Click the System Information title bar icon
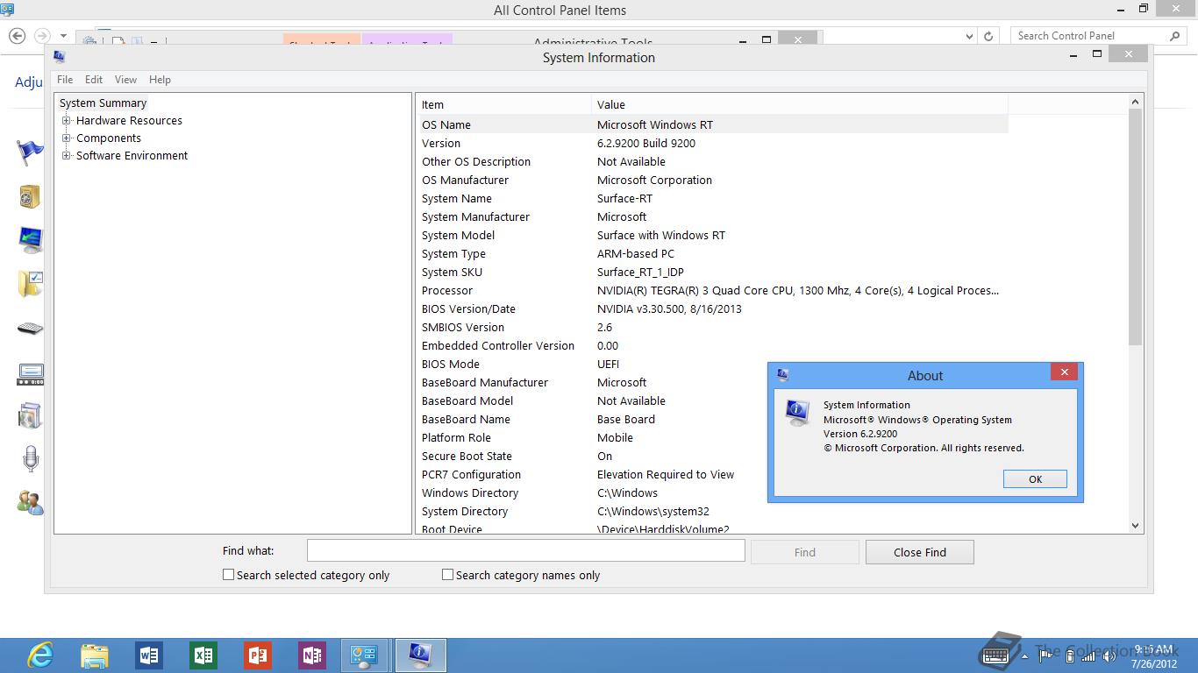The image size is (1198, 673). (x=59, y=57)
